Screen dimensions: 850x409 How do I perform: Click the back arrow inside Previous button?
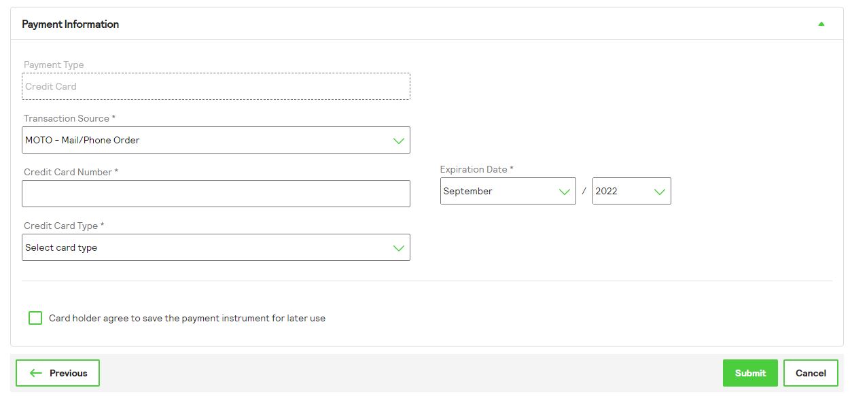35,372
